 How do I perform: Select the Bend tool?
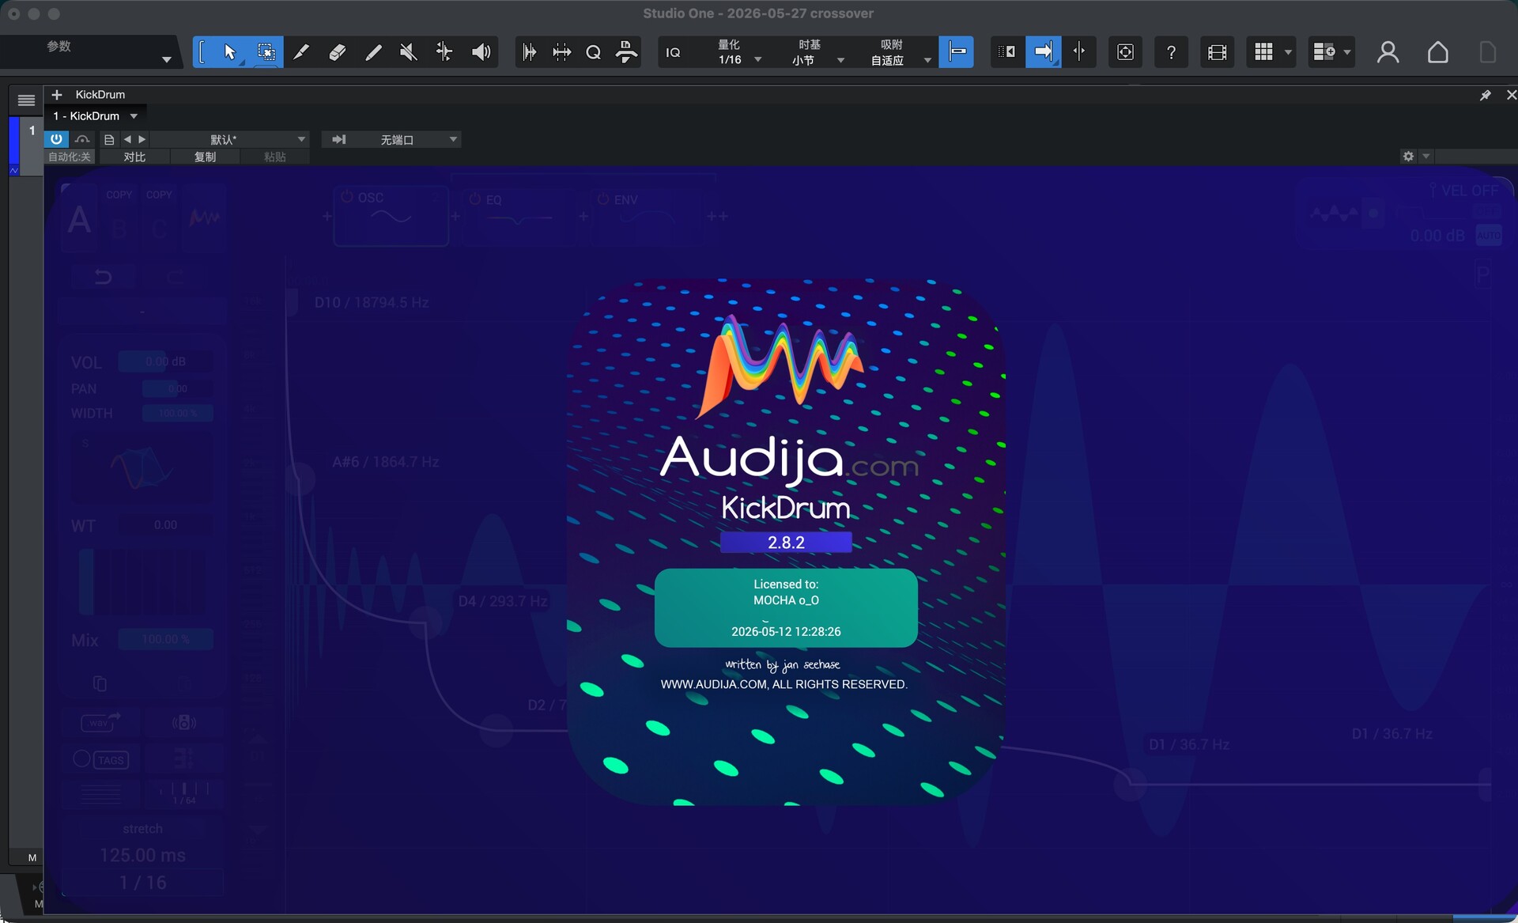tap(444, 52)
